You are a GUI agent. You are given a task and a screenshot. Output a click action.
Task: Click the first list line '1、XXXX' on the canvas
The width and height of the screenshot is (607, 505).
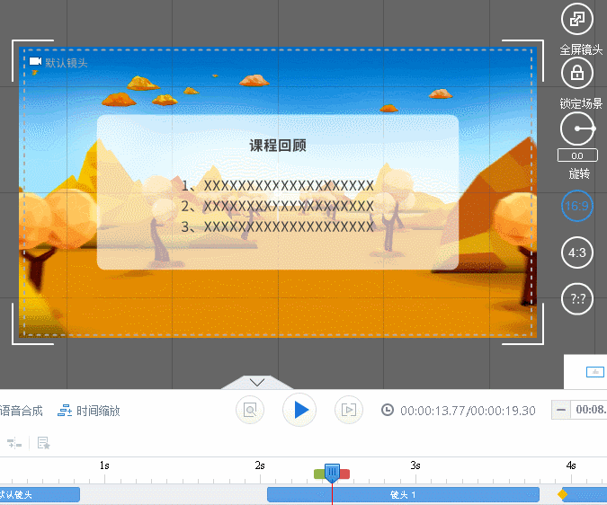pyautogui.click(x=278, y=186)
